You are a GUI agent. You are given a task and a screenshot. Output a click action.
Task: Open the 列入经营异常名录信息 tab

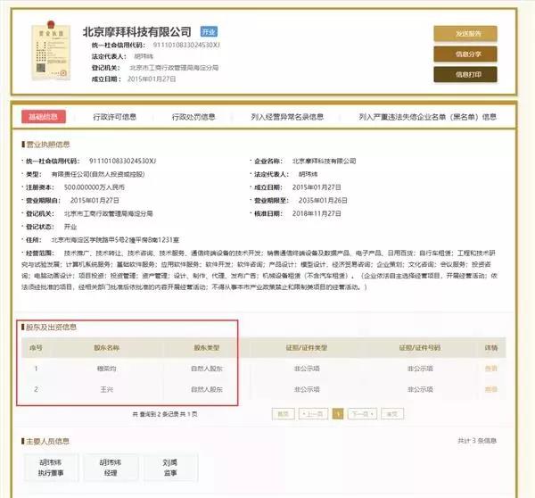287,117
